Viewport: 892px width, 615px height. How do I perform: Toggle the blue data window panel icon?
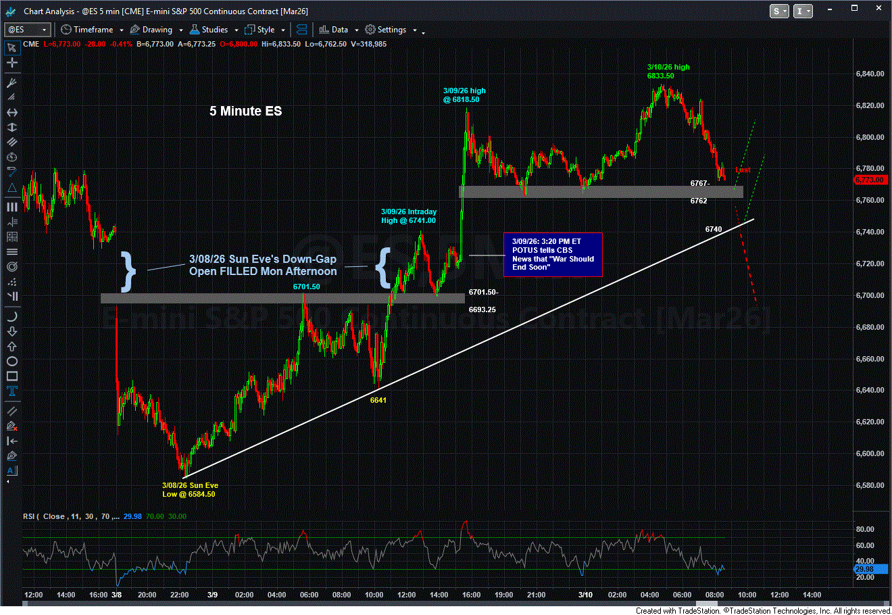301,30
